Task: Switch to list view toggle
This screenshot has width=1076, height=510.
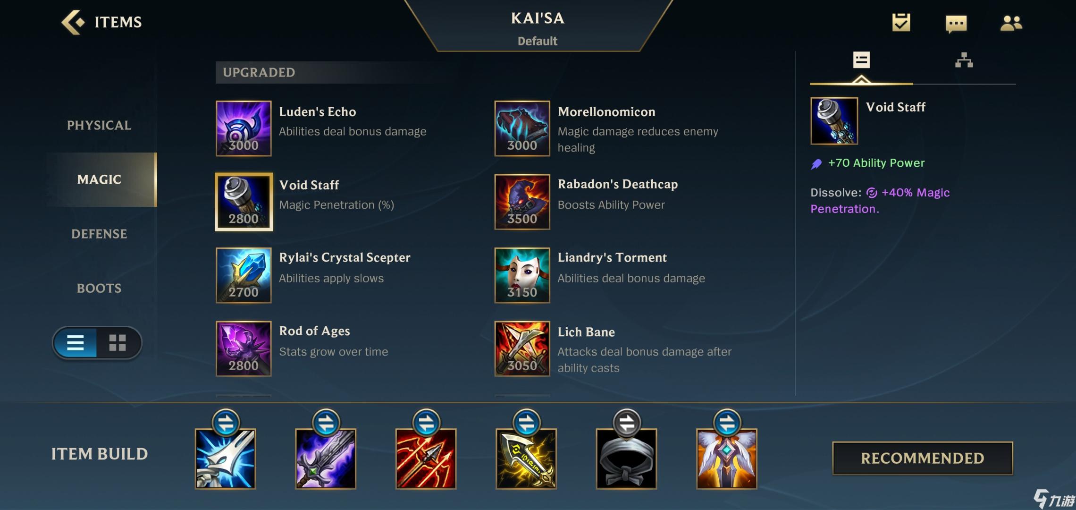Action: (75, 343)
